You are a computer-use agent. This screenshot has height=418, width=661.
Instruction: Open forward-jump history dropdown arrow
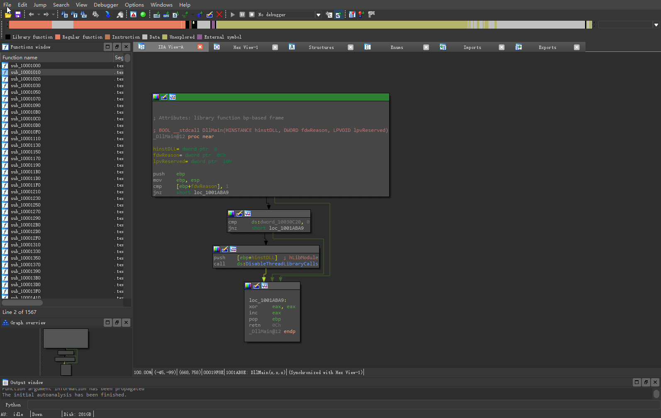[53, 15]
